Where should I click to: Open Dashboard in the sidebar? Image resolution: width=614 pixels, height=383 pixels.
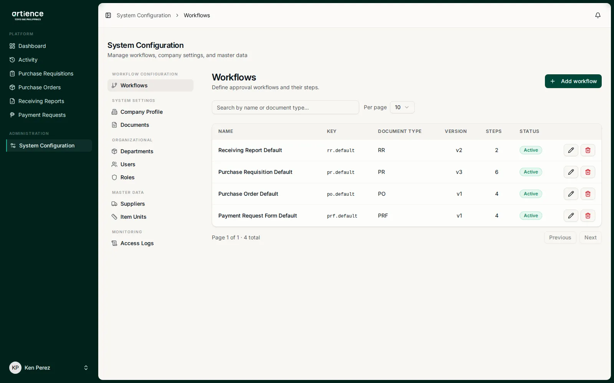pyautogui.click(x=49, y=46)
